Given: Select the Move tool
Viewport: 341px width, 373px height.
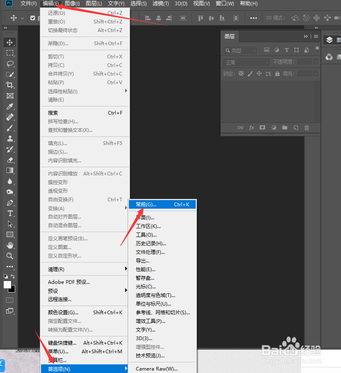Looking at the screenshot, I should [x=10, y=42].
